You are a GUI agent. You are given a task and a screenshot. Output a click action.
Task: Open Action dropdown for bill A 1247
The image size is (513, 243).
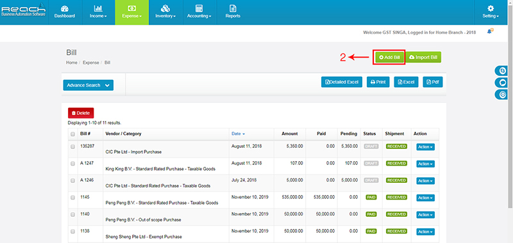pos(425,164)
